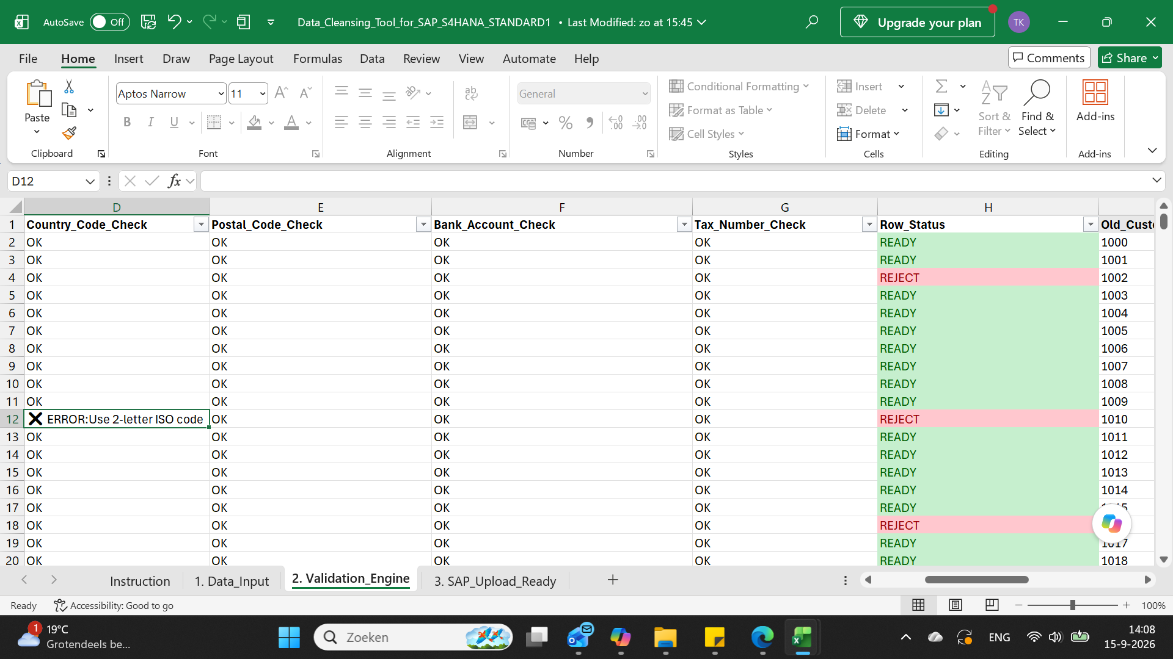Apply Bold formatting to the cell
Viewport: 1173px width, 659px height.
(x=127, y=122)
